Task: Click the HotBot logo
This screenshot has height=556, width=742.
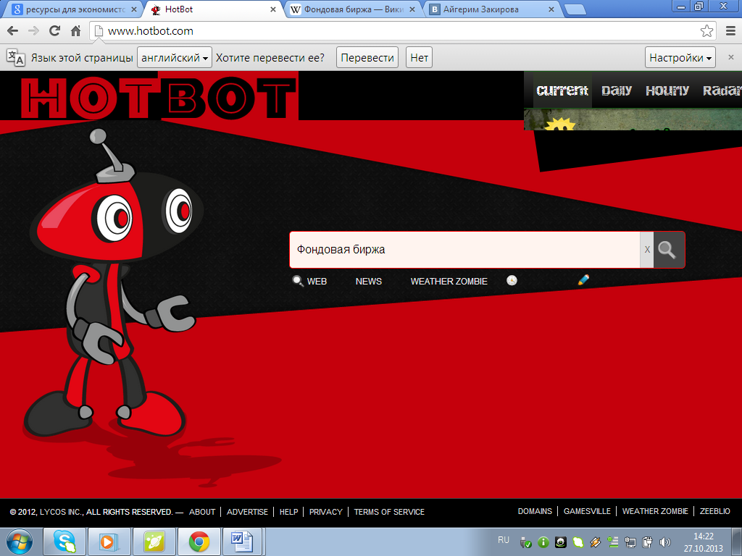Action: [x=159, y=98]
